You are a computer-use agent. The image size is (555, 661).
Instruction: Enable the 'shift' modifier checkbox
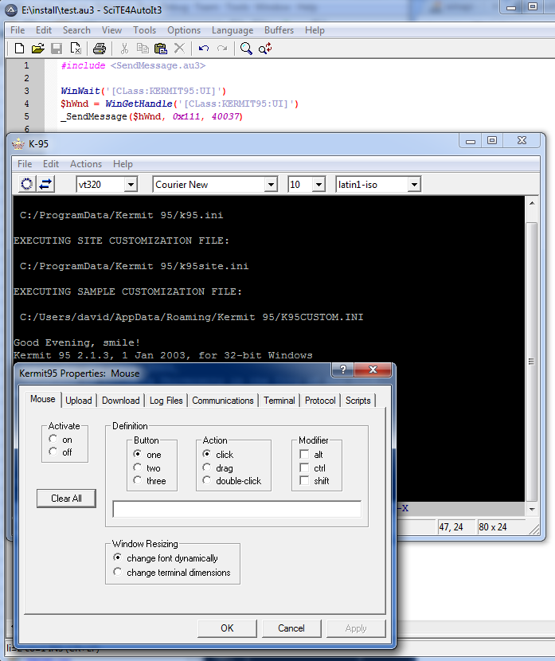(304, 480)
